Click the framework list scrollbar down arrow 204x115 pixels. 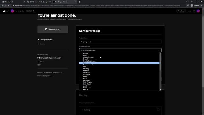(160, 90)
